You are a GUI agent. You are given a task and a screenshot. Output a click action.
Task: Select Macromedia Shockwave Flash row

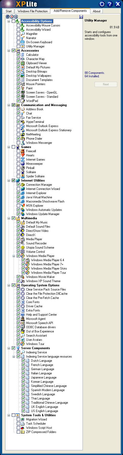click(45, 201)
